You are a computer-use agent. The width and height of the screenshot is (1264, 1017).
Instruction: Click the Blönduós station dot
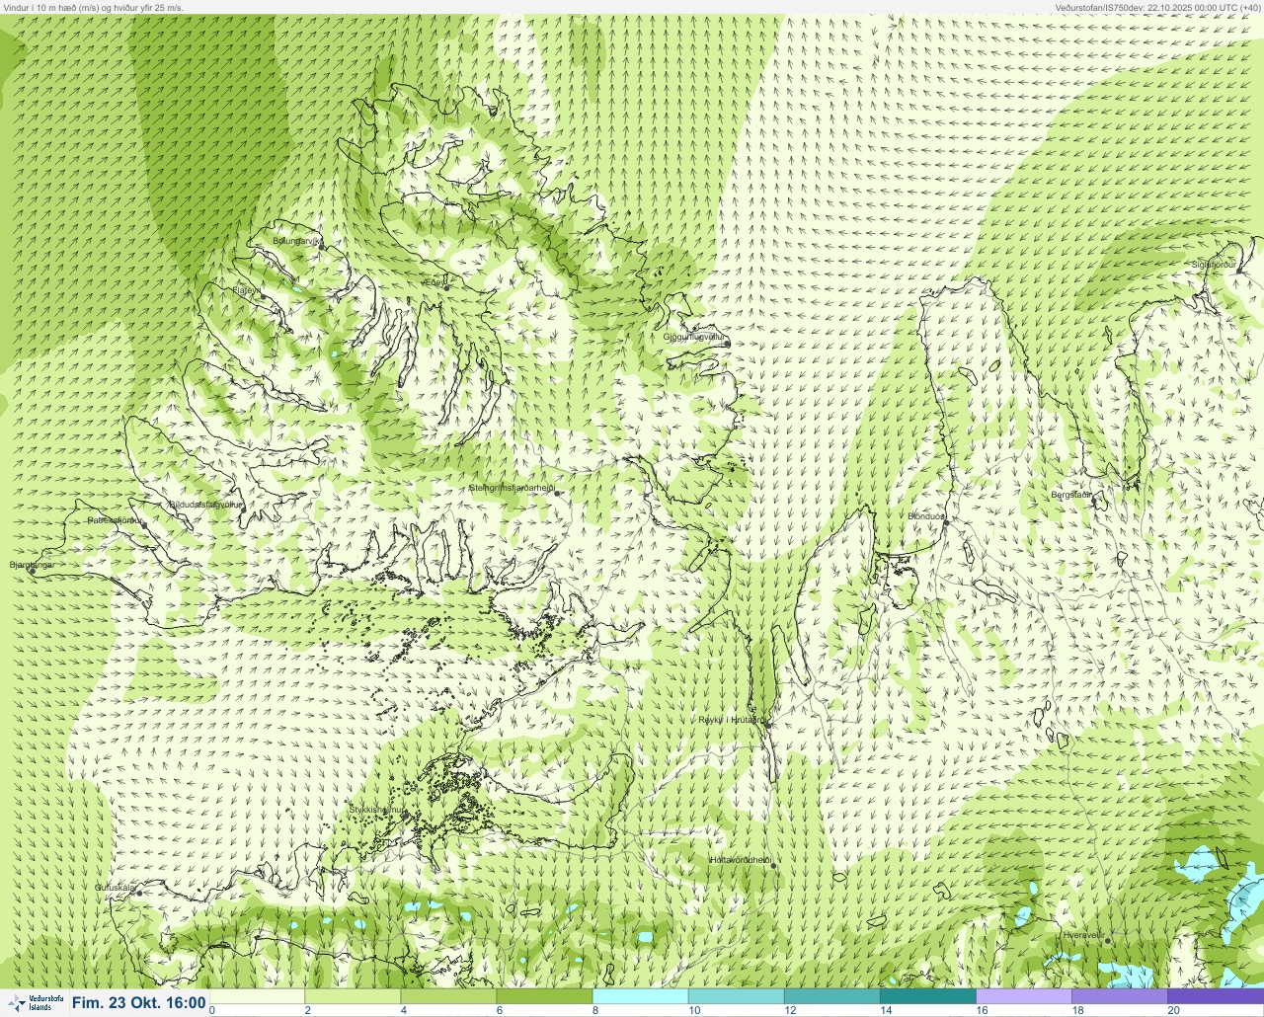(945, 522)
